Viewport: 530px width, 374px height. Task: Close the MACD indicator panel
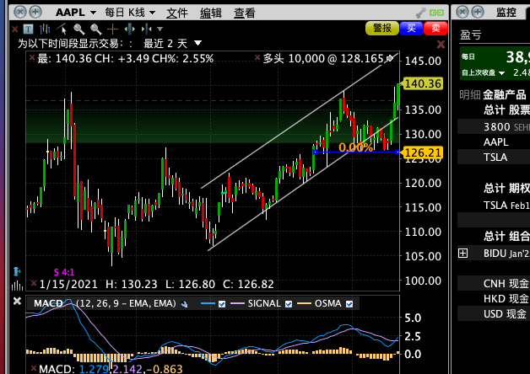click(17, 301)
